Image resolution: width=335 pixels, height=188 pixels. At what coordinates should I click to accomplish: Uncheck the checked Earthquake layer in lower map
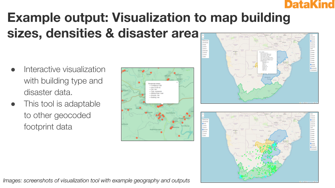tap(311, 147)
